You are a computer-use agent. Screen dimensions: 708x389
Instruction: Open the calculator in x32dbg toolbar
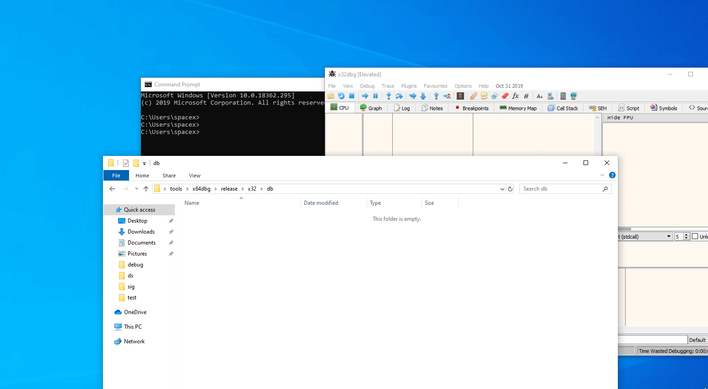(x=563, y=96)
